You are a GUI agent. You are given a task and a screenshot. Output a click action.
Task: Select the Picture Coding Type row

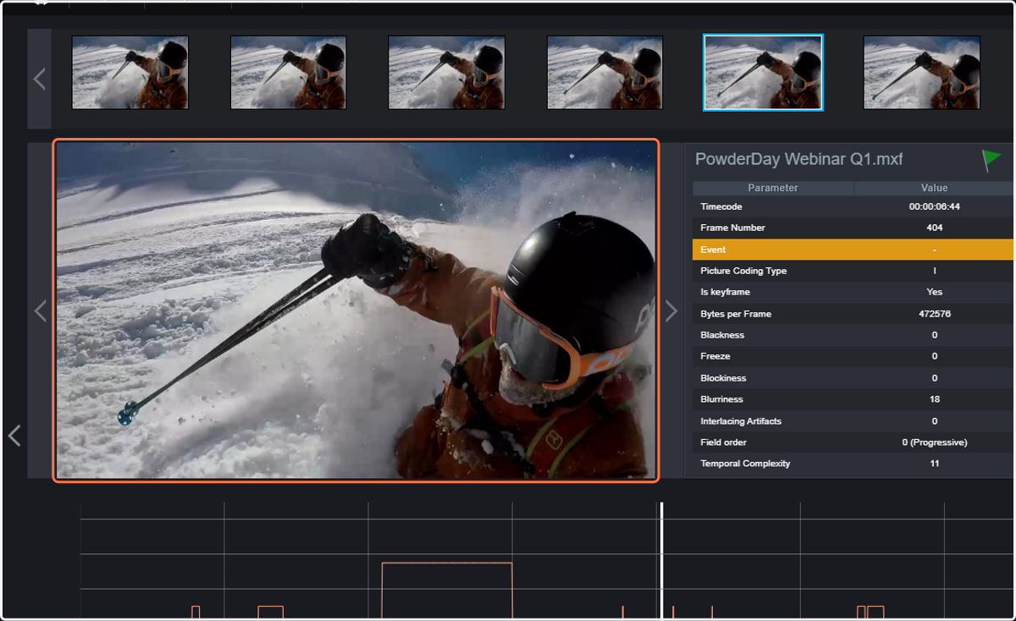tap(853, 271)
